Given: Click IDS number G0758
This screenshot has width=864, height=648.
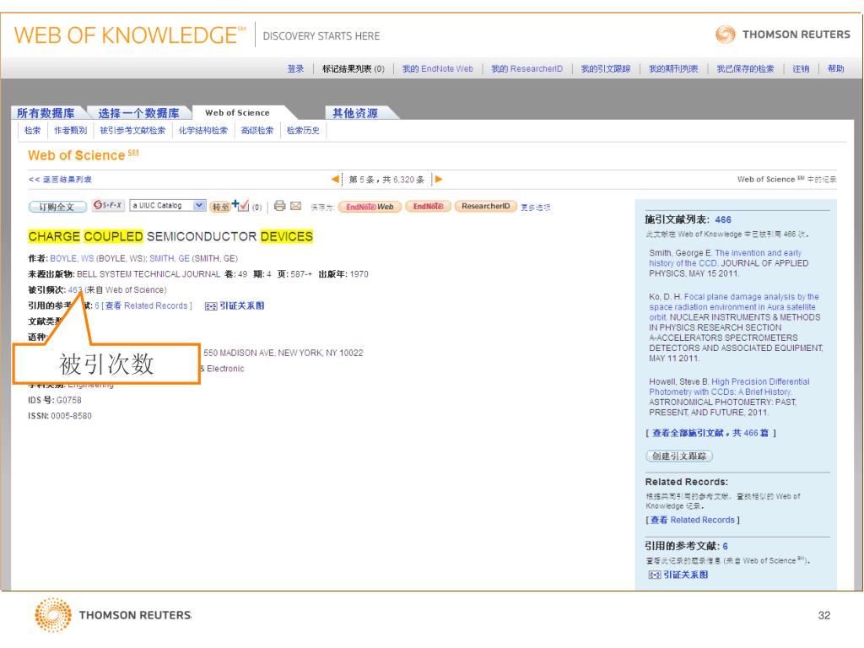Looking at the screenshot, I should click(x=69, y=401).
